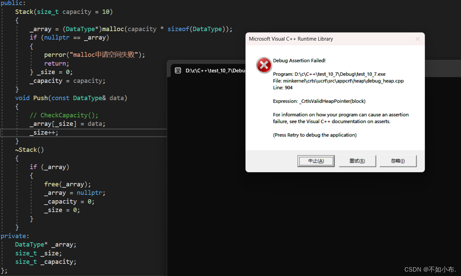Click the 'size_t _size;' member declaration

[x=39, y=253]
